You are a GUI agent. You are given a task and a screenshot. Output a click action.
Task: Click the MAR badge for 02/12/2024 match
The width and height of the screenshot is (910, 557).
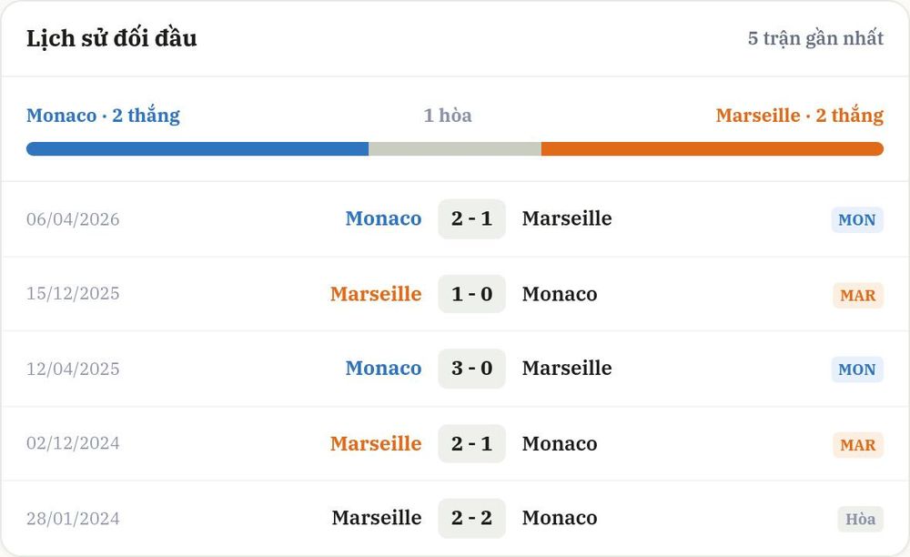pos(858,445)
